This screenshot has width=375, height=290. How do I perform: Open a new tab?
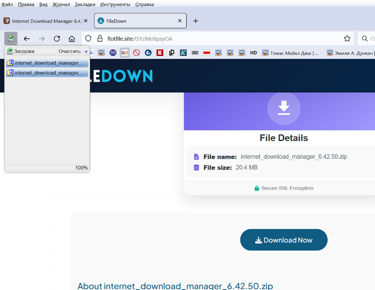click(196, 21)
